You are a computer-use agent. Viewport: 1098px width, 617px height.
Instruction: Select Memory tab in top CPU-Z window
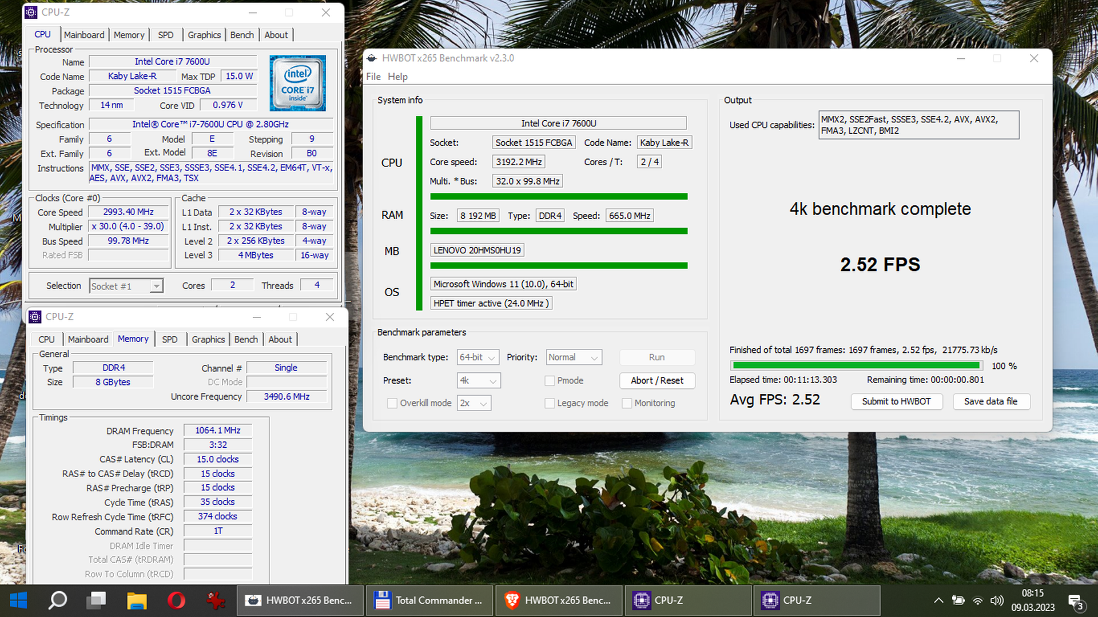click(x=129, y=35)
